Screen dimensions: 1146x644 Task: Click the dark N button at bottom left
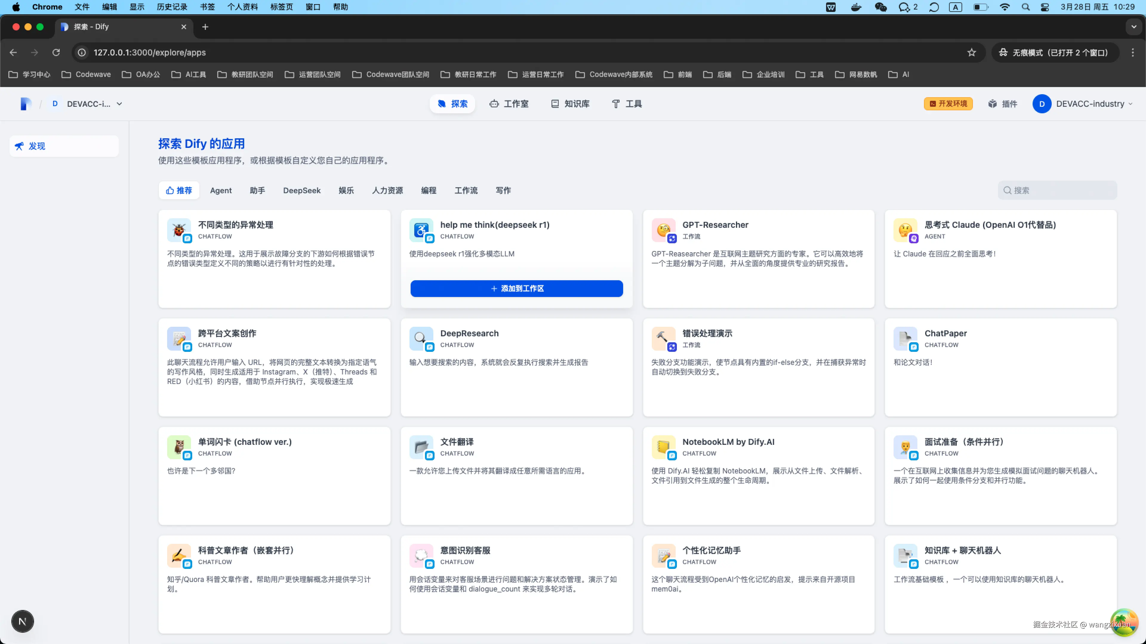coord(22,621)
